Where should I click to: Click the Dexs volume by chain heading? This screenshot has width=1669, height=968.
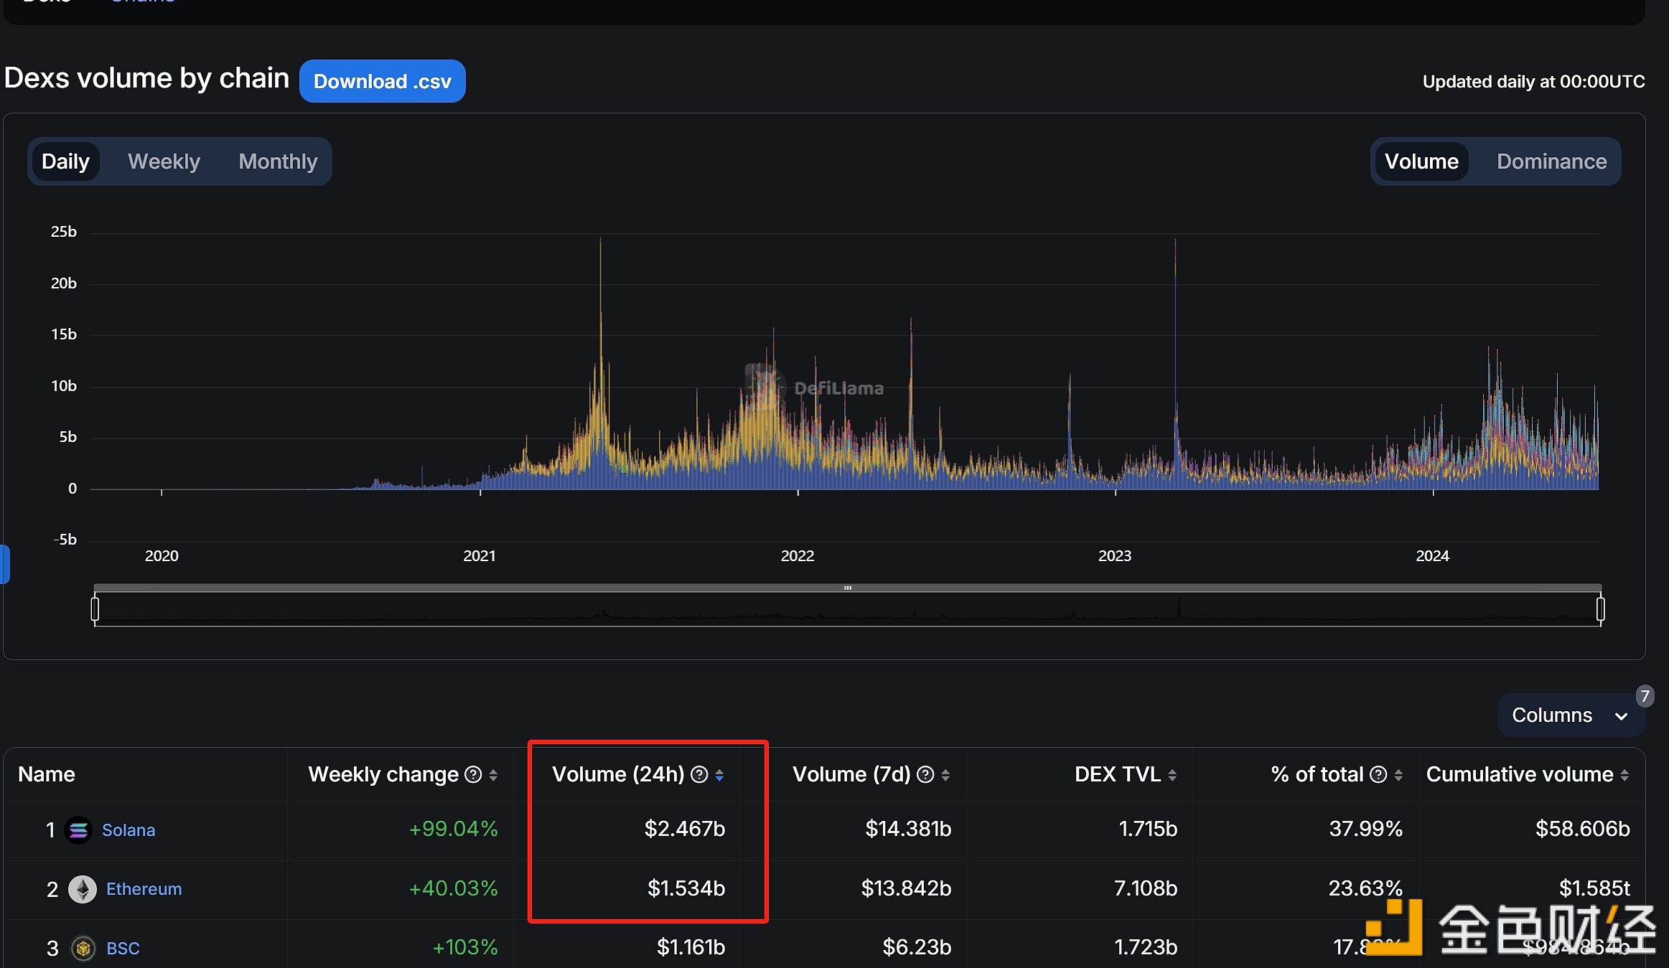pos(146,77)
